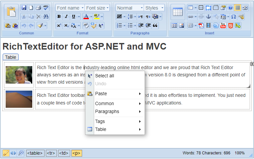Click the girl photo thumbnail in table
254x159 pixels.
tap(19, 75)
